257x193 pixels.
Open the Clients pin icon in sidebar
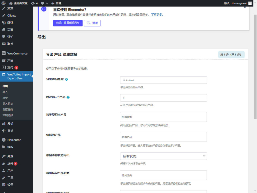(4, 15)
